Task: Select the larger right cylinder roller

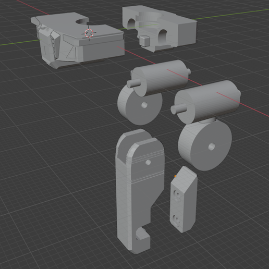Action: point(206,102)
